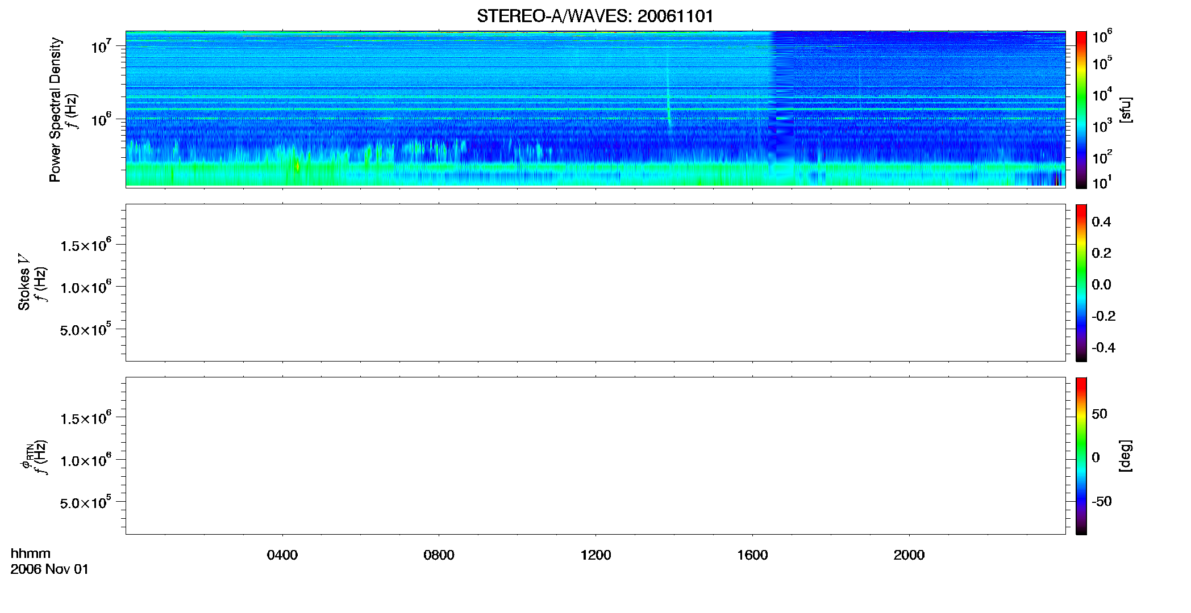Click the 1600 time tick label
This screenshot has width=1191, height=613.
coord(752,555)
